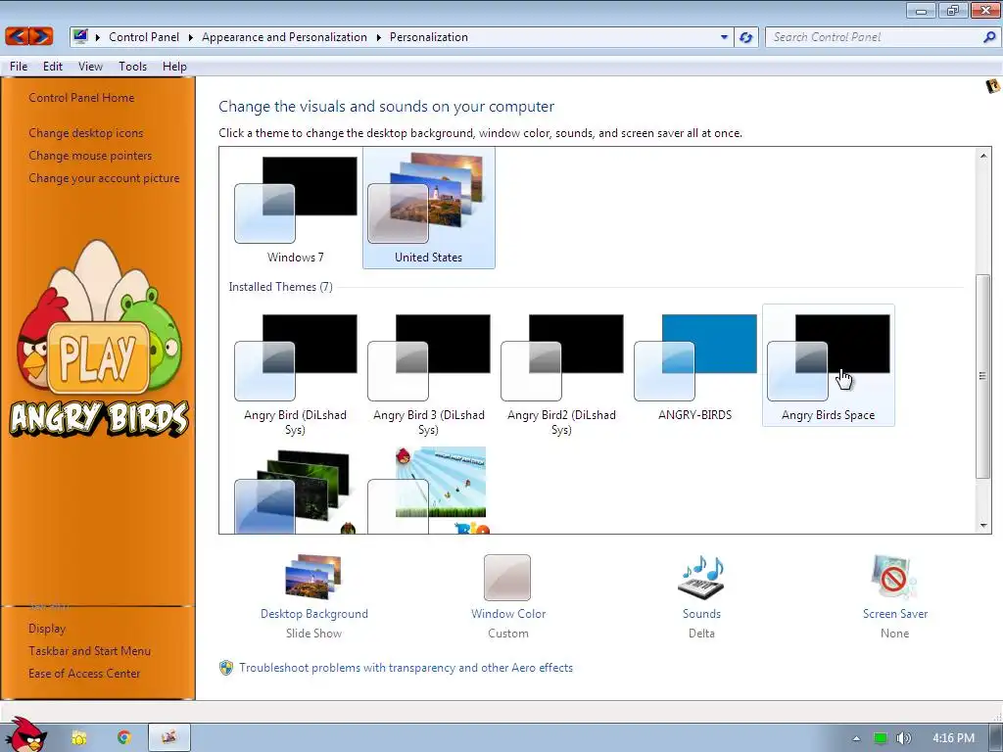Open help icon at top right
This screenshot has width=1003, height=752.
tap(993, 86)
